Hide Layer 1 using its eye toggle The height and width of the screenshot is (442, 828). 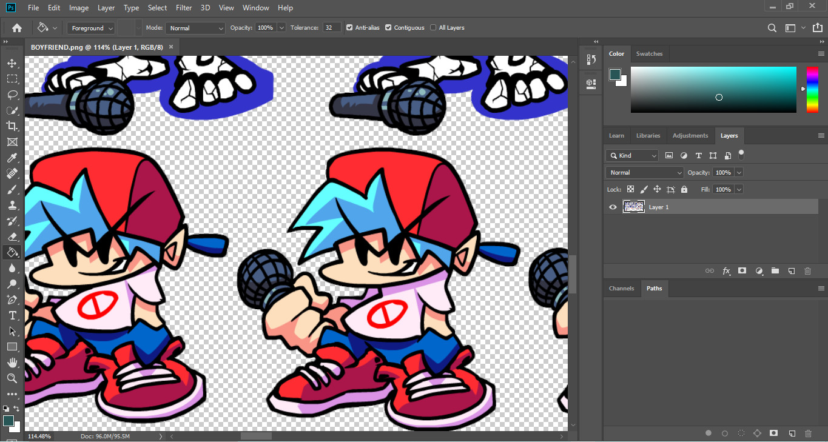point(613,207)
